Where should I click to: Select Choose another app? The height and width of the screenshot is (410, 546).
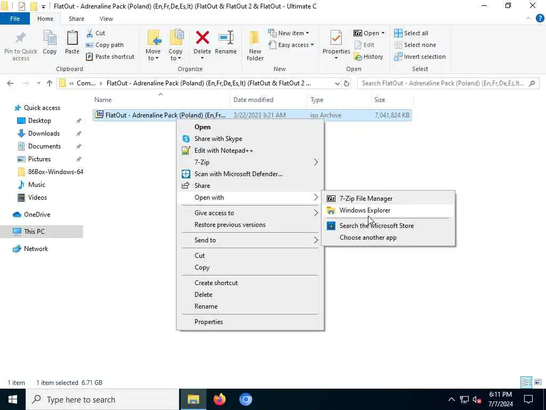[388, 238]
